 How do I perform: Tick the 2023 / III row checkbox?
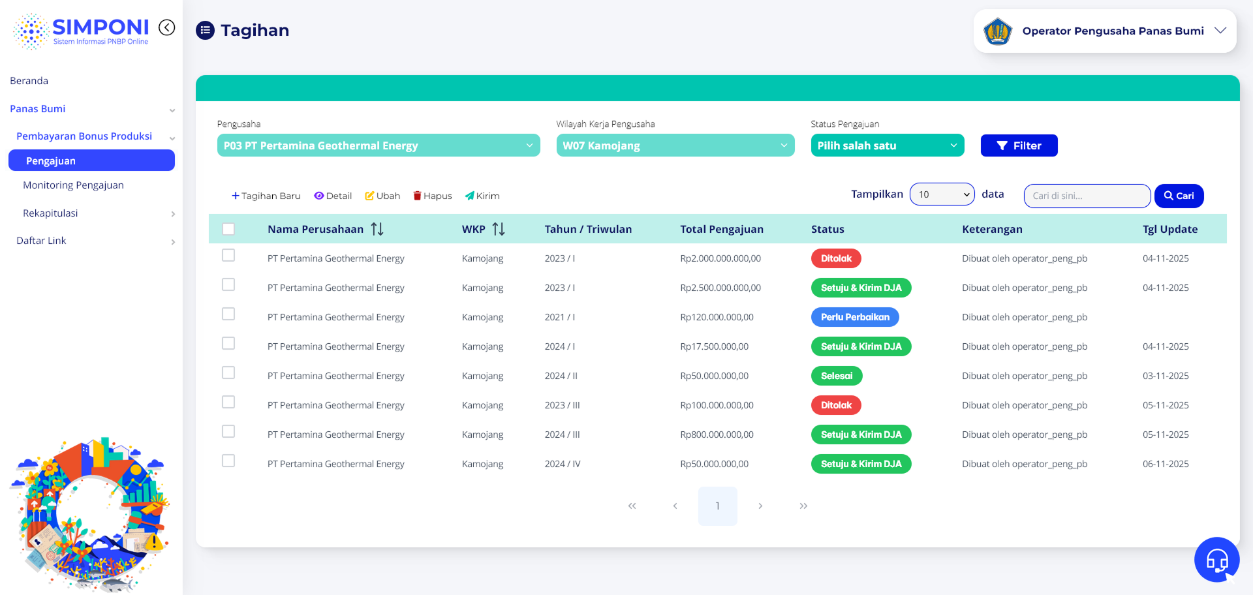228,402
